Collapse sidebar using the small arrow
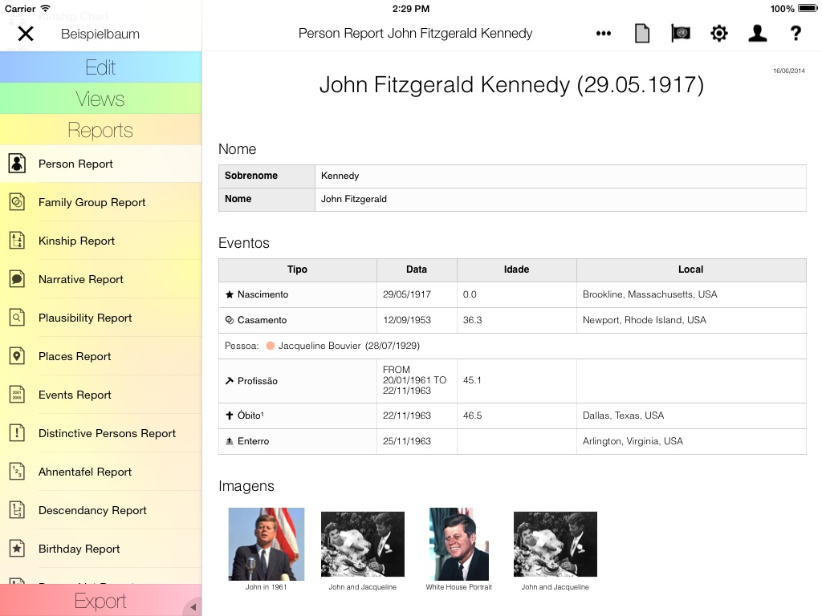The height and width of the screenshot is (616, 822). click(193, 606)
